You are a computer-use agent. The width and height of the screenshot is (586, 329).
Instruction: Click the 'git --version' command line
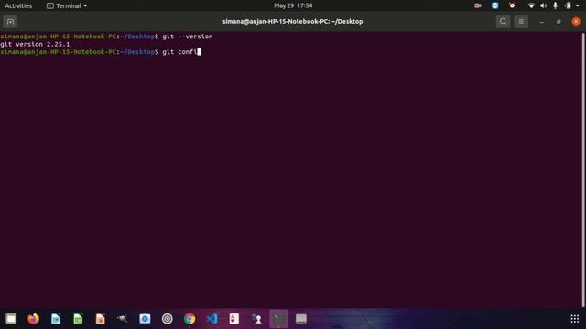[187, 37]
